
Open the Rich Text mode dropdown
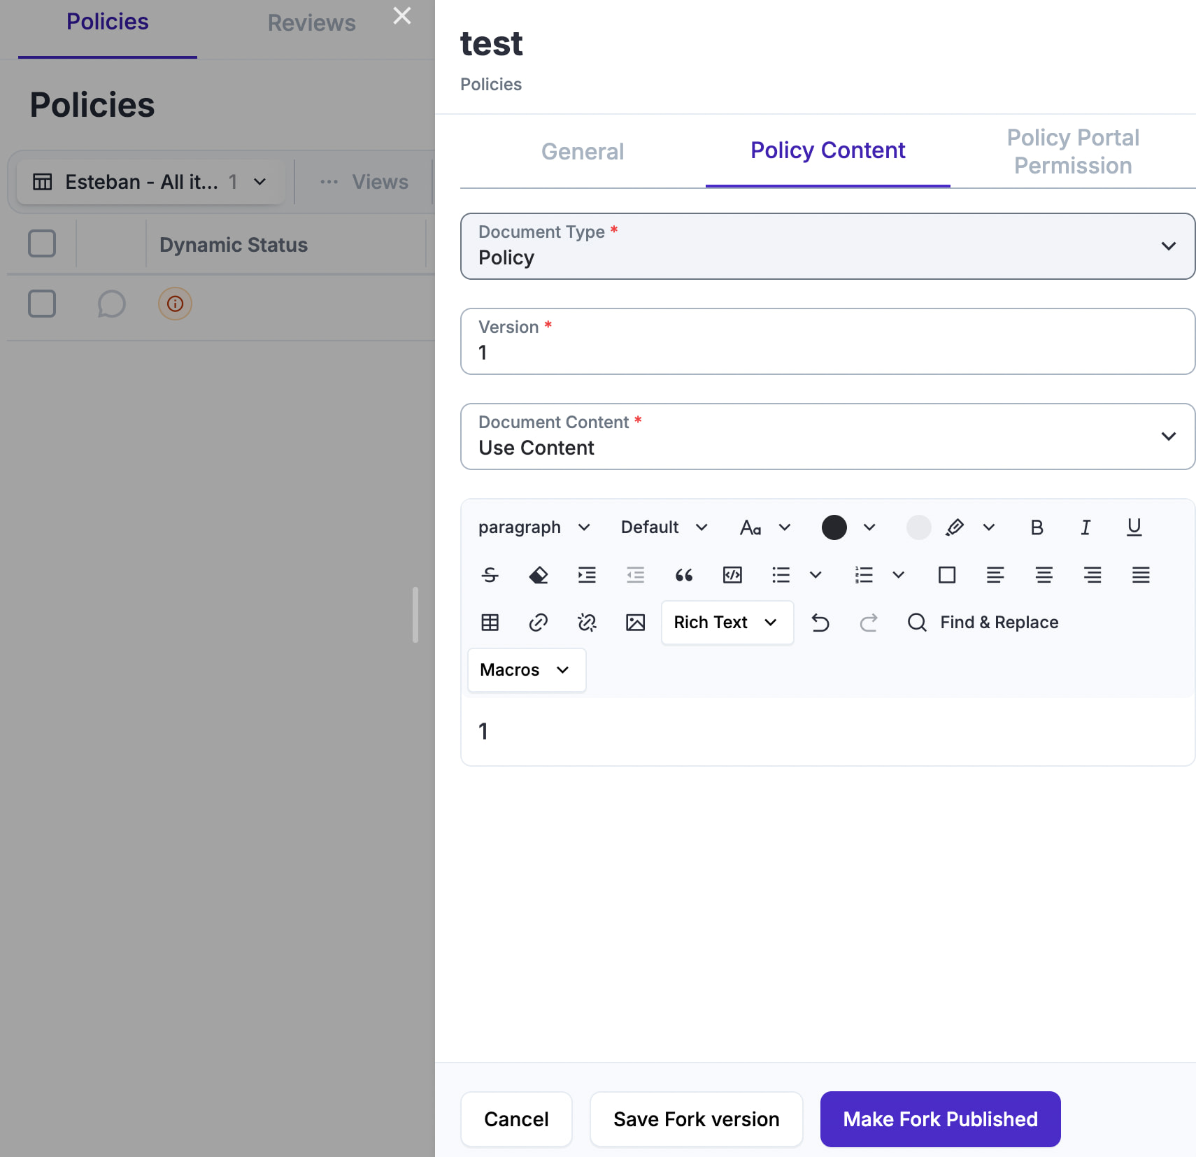(727, 623)
